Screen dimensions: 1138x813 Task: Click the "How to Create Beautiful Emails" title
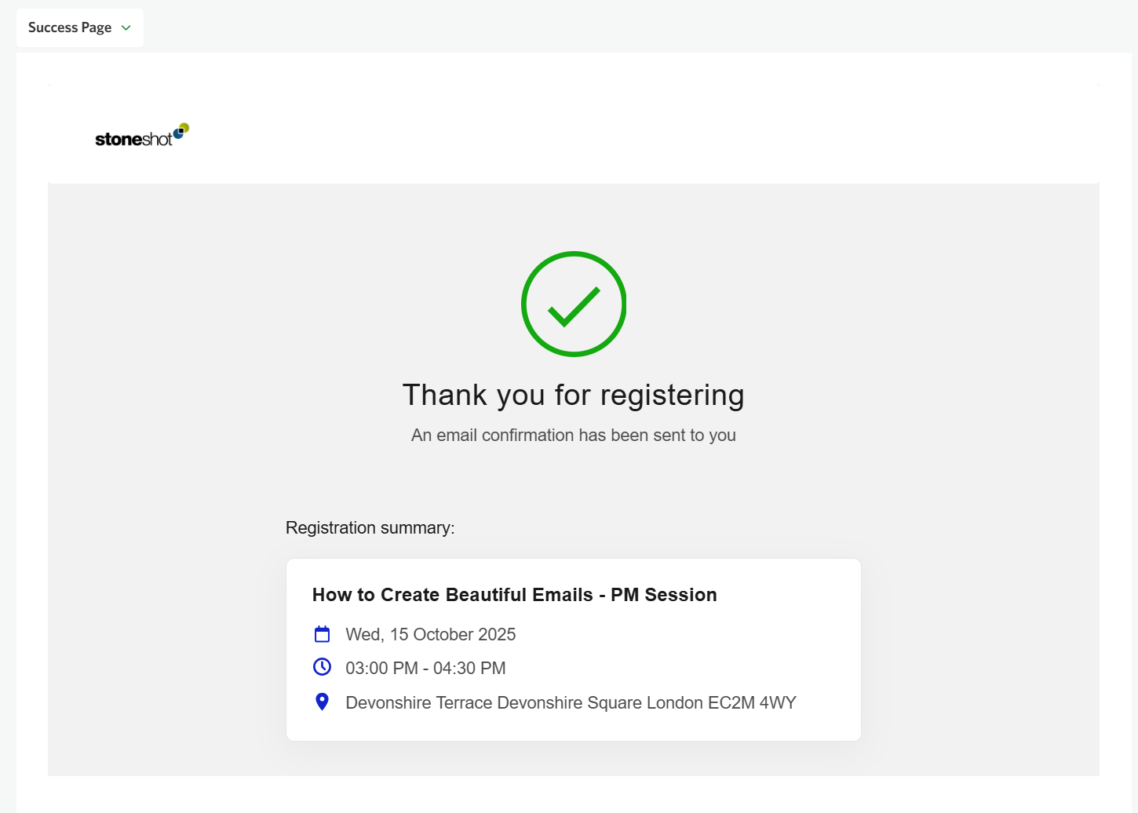coord(452,595)
